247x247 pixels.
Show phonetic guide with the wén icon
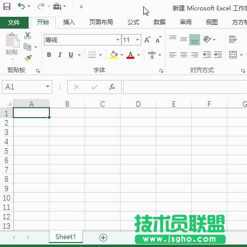[152, 55]
